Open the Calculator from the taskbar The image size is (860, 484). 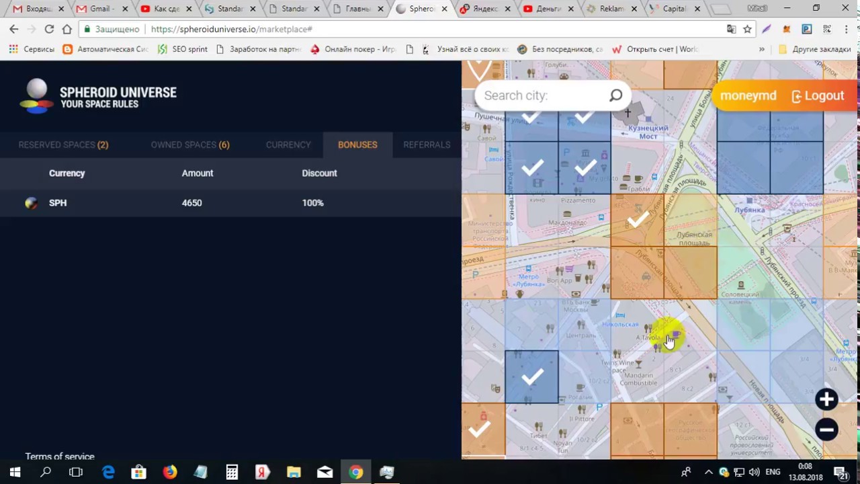point(232,472)
